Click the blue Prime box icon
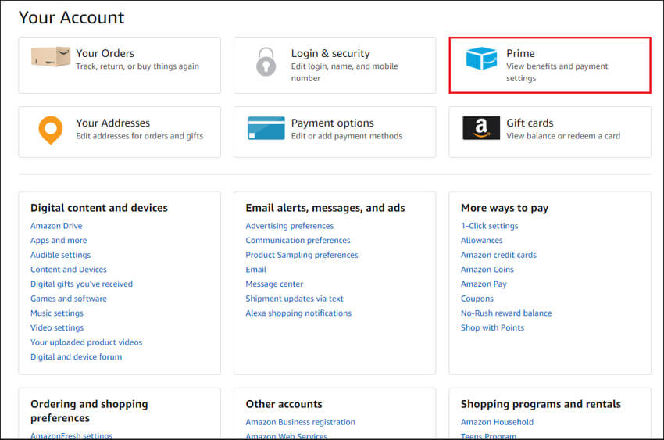This screenshot has height=440, width=664. tap(481, 59)
